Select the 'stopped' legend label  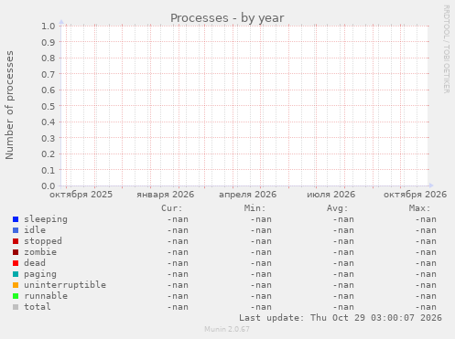coord(43,241)
